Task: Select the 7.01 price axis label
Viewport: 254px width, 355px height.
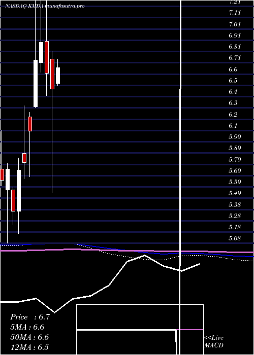Action: pos(235,24)
